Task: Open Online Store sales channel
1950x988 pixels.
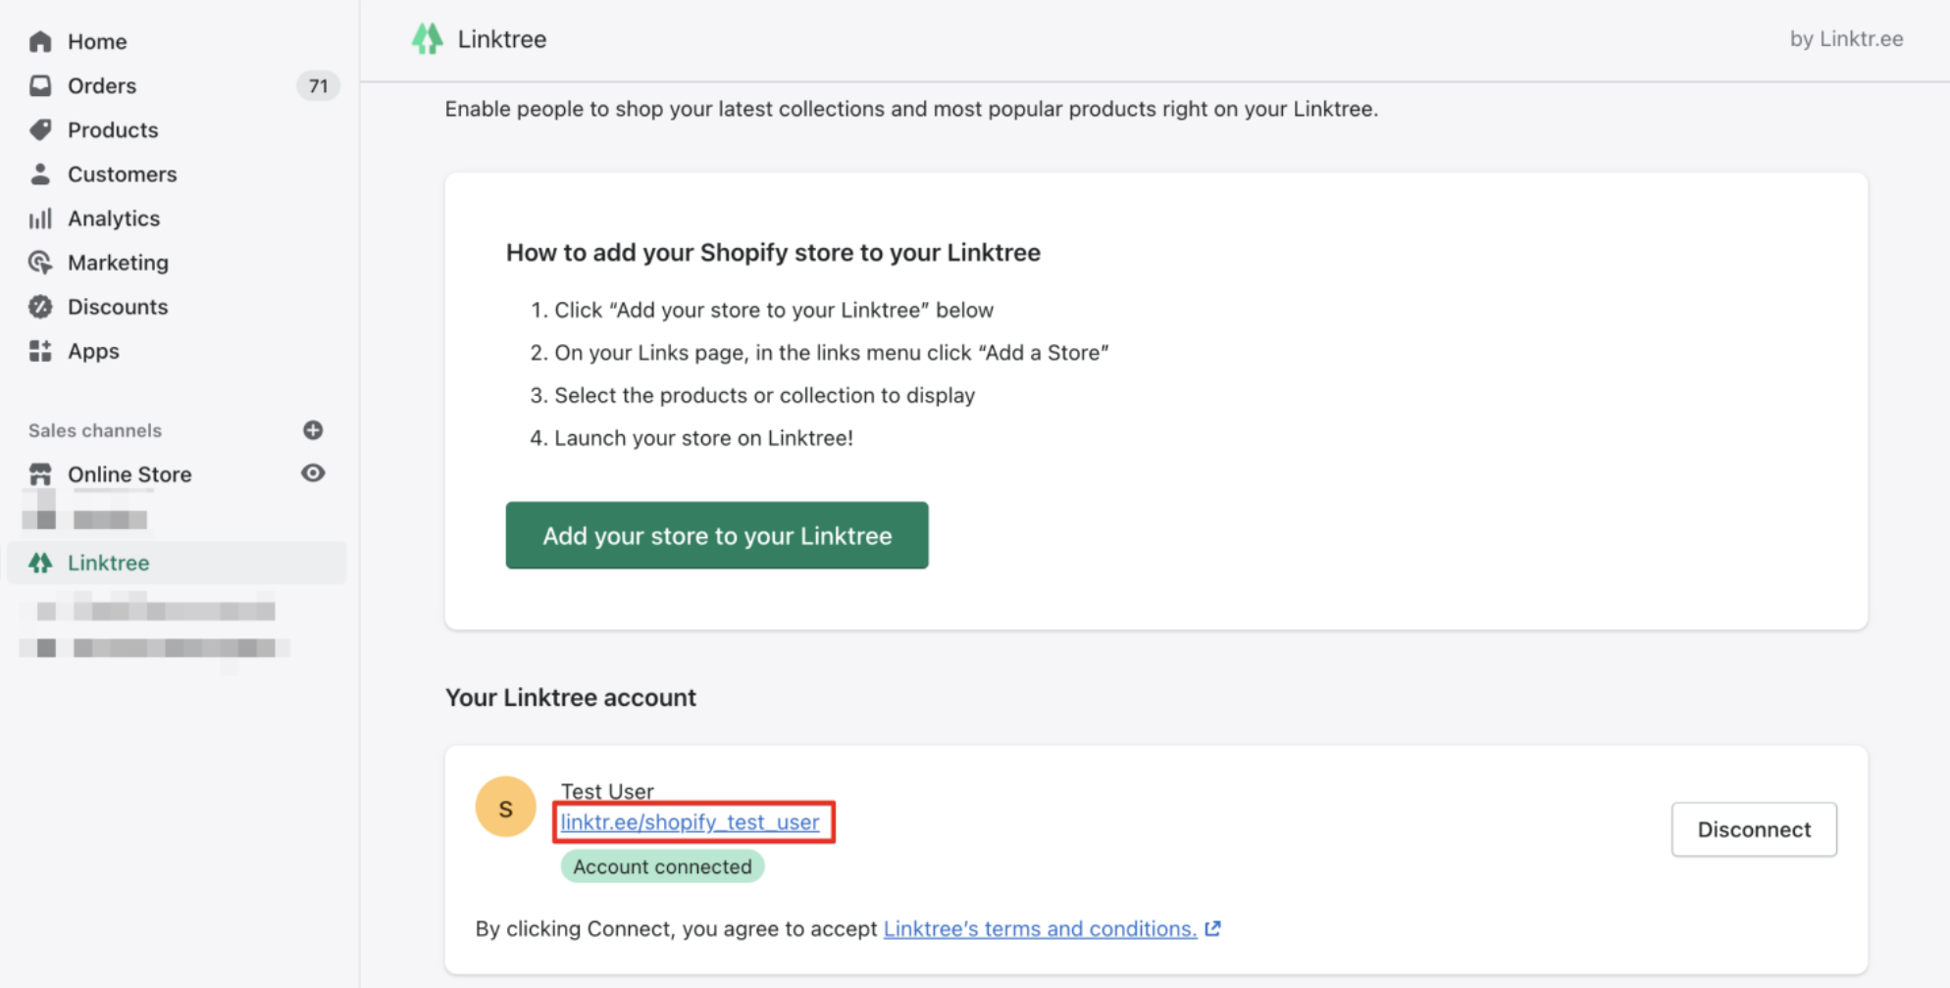Action: 128,473
